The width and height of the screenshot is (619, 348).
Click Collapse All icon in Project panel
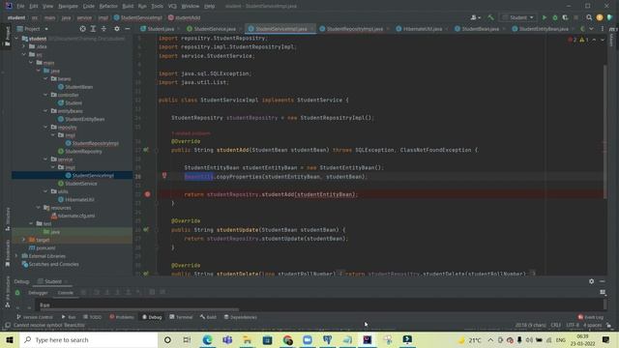(103, 29)
